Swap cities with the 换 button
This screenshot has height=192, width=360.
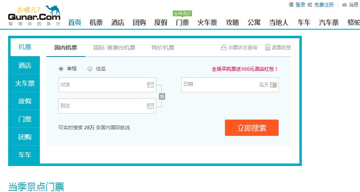click(x=162, y=96)
